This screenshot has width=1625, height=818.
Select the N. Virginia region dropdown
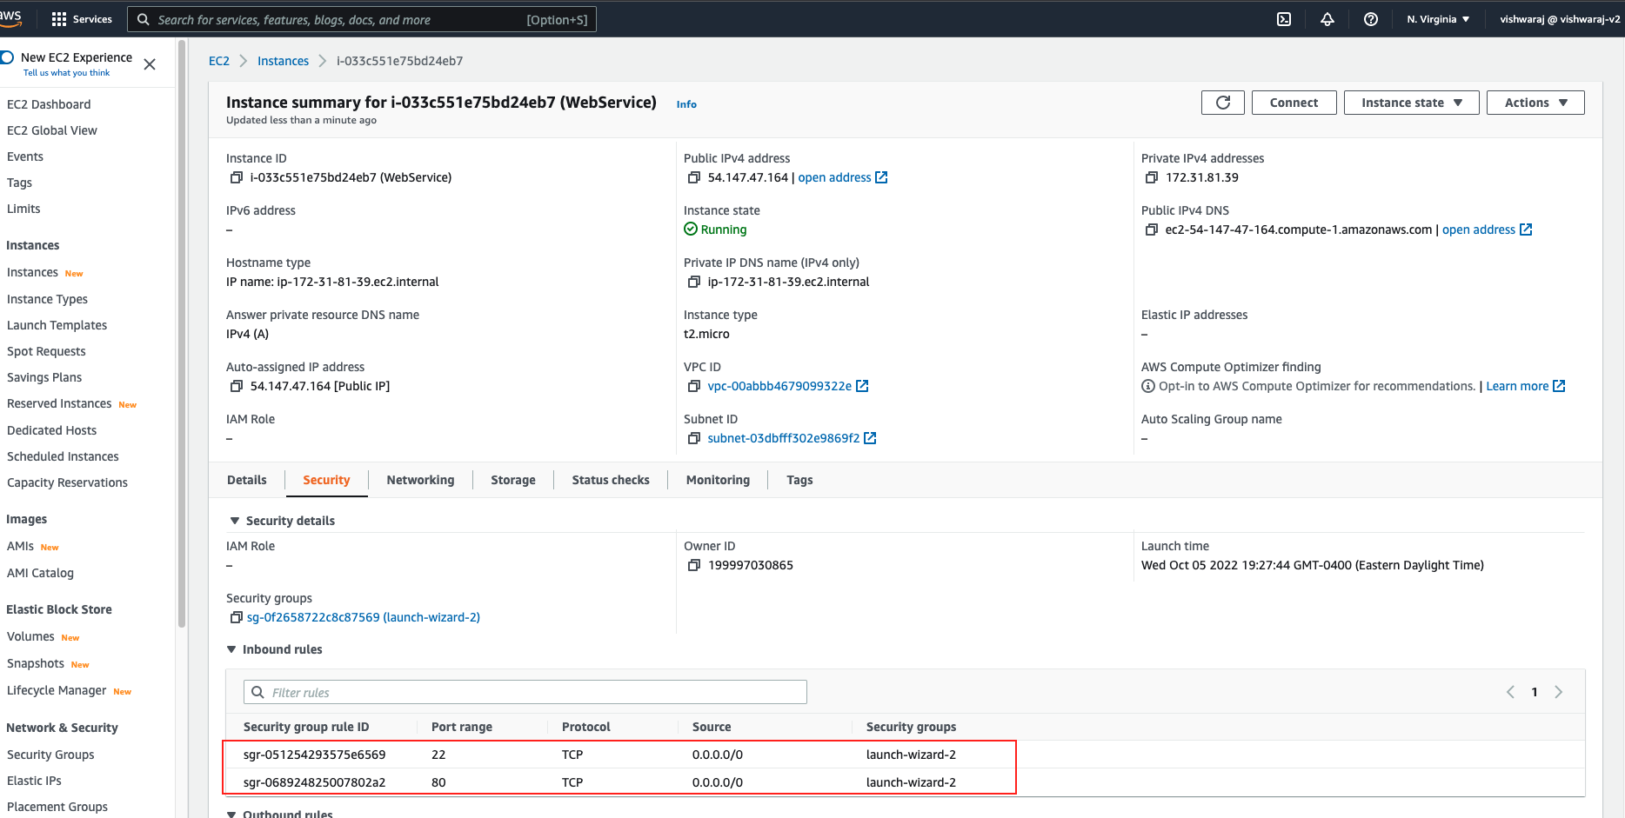(1437, 19)
